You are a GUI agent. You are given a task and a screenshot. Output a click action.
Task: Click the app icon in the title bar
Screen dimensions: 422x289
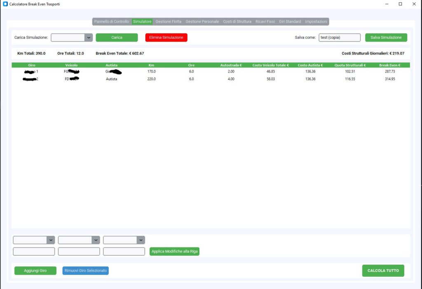[x=5, y=4]
